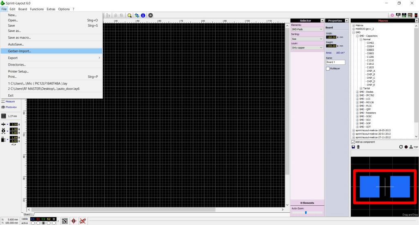Expand the SMD - Diodes tree node
The height and width of the screenshot is (225, 419).
coord(357,92)
